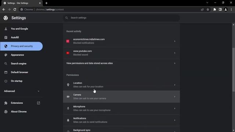Click arrow on the Camera row
The image size is (235, 132).
click(175, 97)
